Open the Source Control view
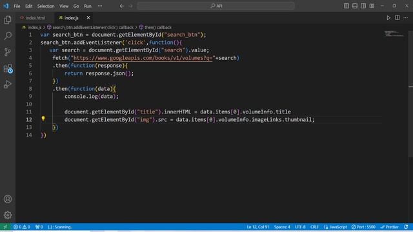 point(8,52)
